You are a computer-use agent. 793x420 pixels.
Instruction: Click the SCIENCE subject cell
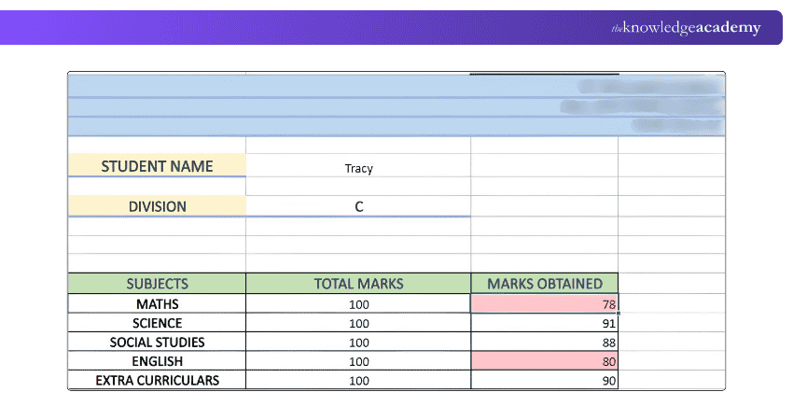click(157, 323)
